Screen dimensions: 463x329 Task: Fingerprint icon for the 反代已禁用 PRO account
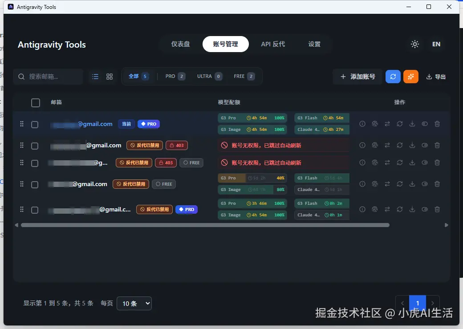click(x=375, y=209)
